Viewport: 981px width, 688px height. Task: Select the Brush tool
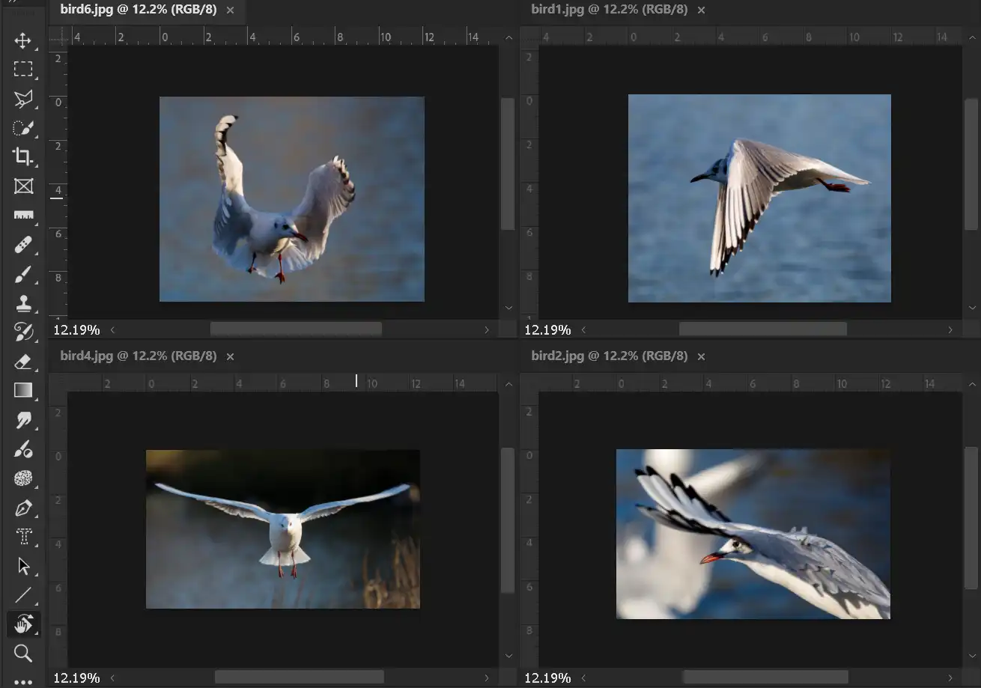(x=24, y=274)
